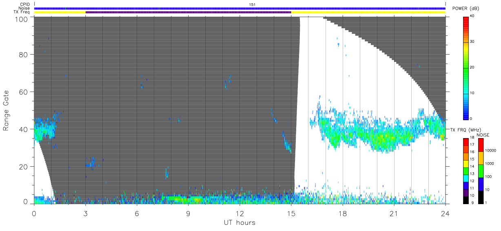Click the POWER (dB) color bar

coord(466,68)
